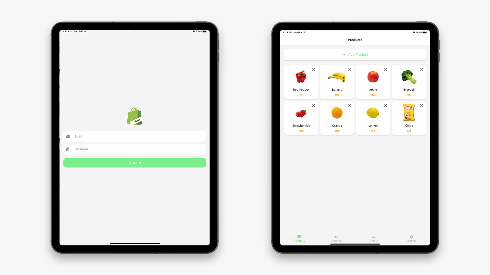Remove Broccoli product with X icon
Screen dimensions: 490x275
coord(422,69)
